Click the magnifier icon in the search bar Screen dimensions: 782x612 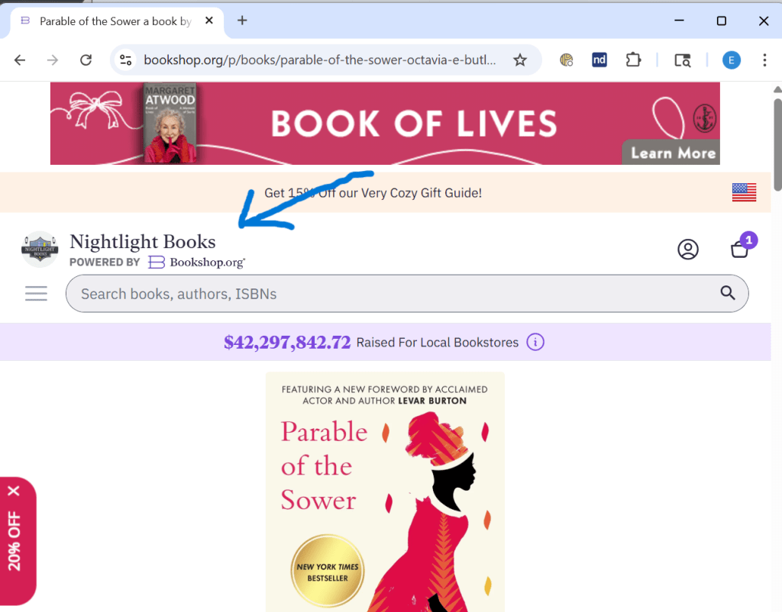(727, 293)
